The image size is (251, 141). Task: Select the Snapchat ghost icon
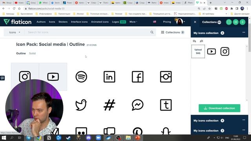(x=166, y=131)
